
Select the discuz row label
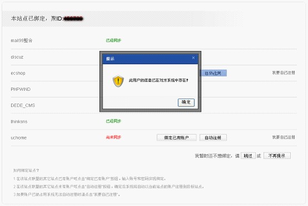click(17, 57)
